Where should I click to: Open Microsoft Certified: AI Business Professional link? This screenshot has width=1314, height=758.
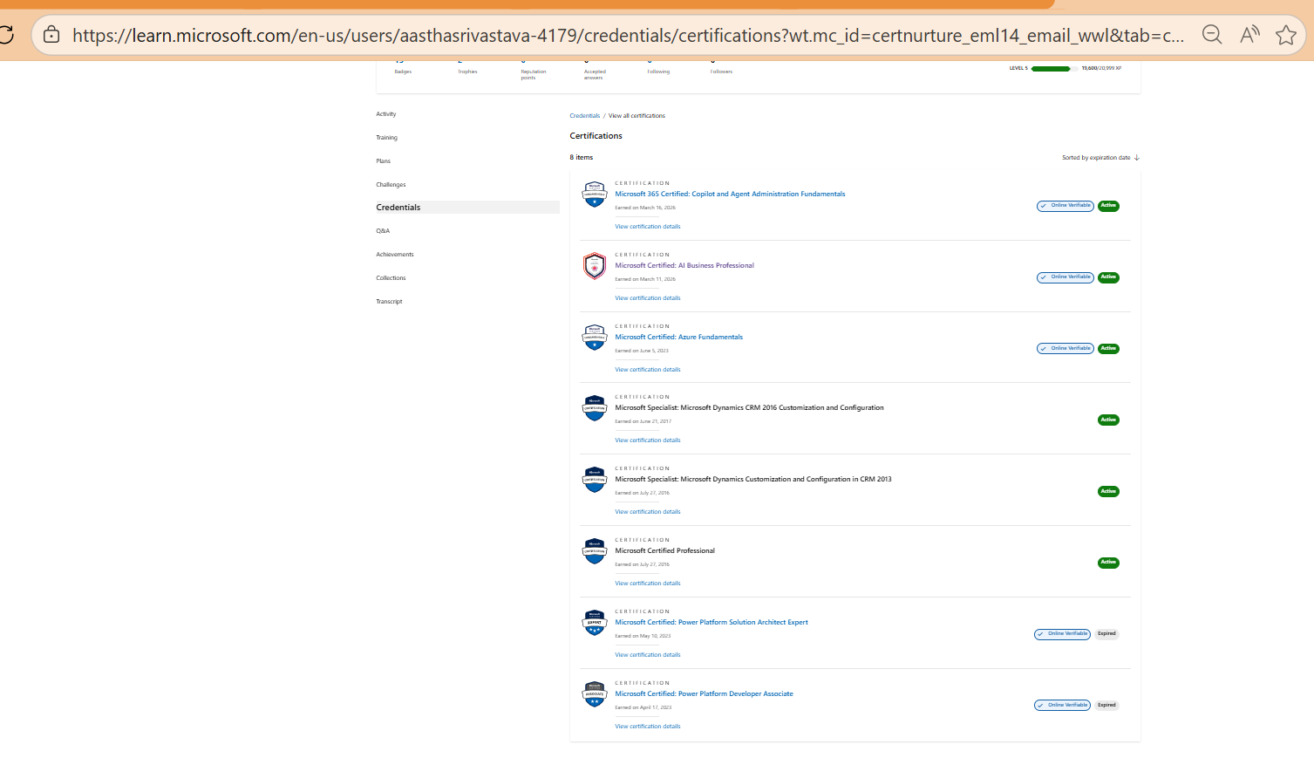point(684,266)
